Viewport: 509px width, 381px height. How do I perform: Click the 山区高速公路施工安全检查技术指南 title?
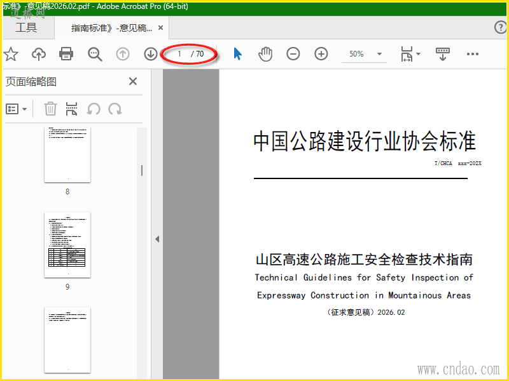[364, 260]
